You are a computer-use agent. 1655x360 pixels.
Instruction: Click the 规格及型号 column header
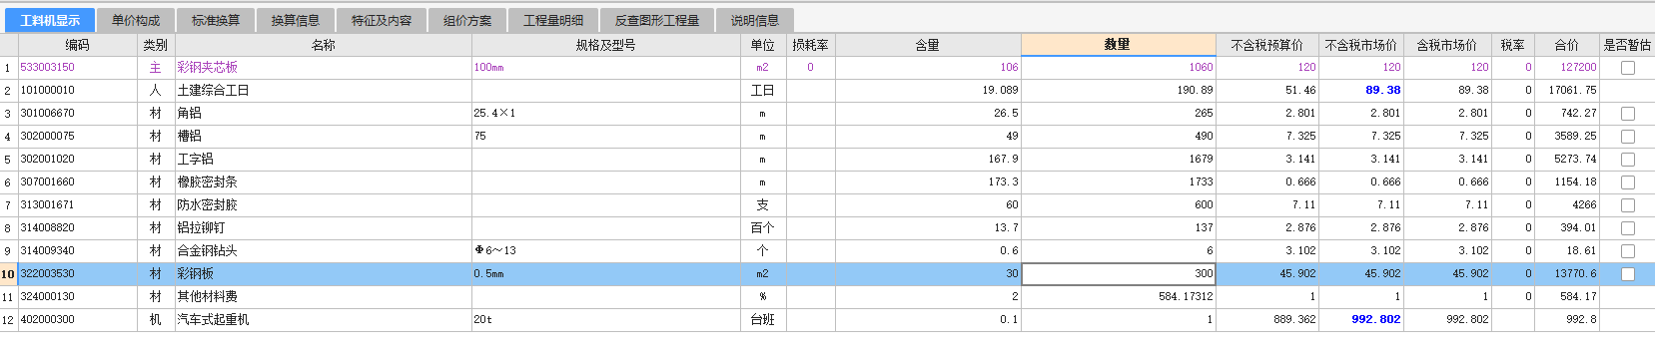605,45
